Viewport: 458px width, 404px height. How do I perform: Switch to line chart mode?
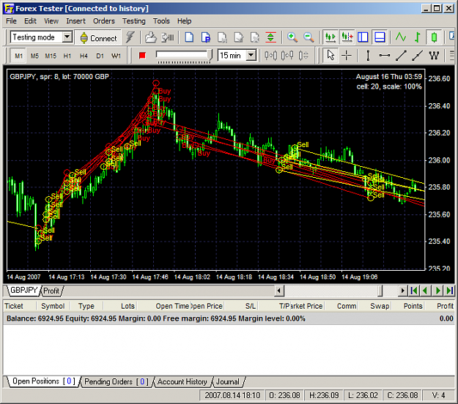pos(401,37)
